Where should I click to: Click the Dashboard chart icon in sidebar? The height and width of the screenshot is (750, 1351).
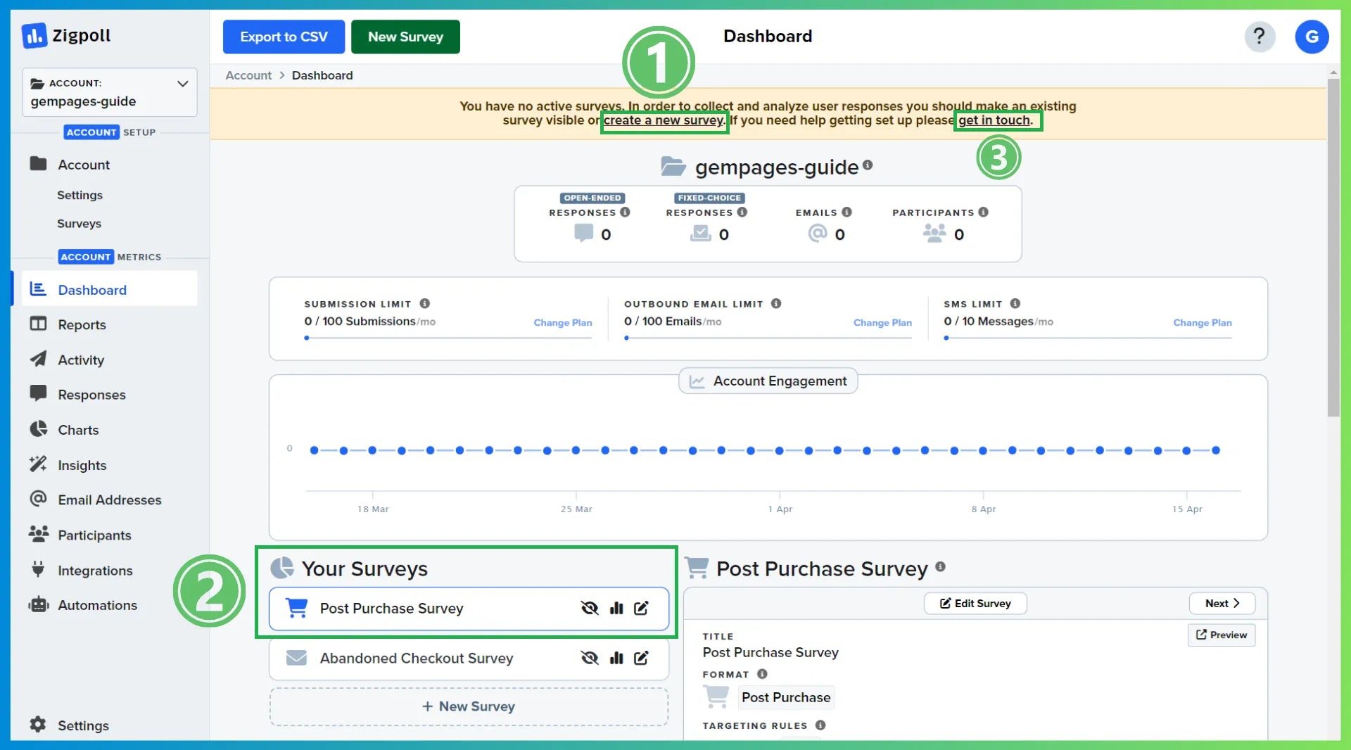click(x=38, y=289)
